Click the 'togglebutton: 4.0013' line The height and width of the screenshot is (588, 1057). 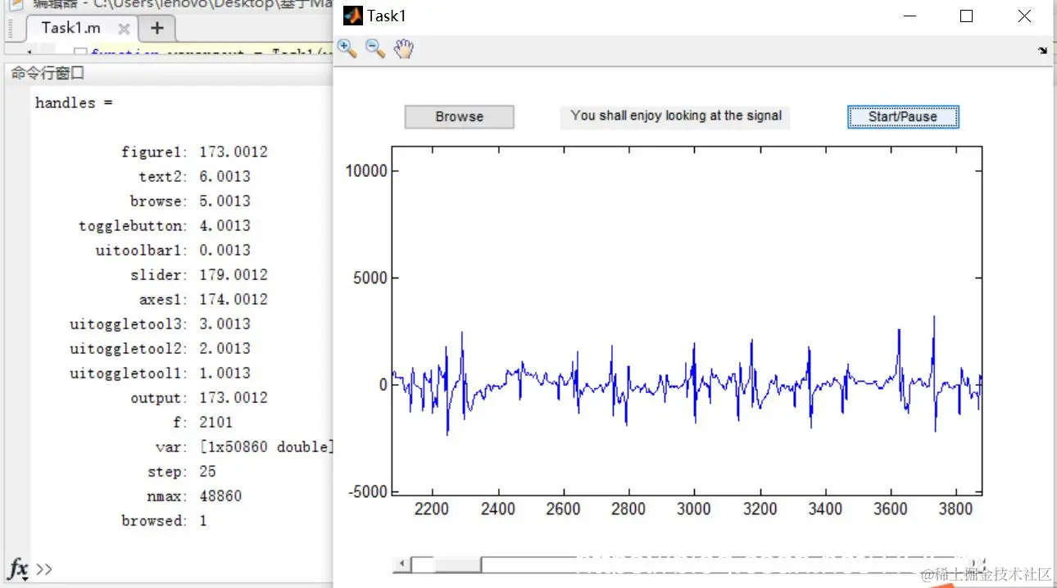click(165, 226)
